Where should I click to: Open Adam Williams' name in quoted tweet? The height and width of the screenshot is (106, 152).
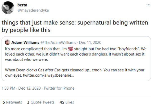click(x=25, y=43)
